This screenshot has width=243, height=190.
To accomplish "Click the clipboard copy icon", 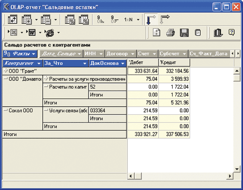I will pos(198,32).
